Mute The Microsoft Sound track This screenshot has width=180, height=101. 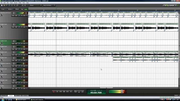[x=13, y=16]
